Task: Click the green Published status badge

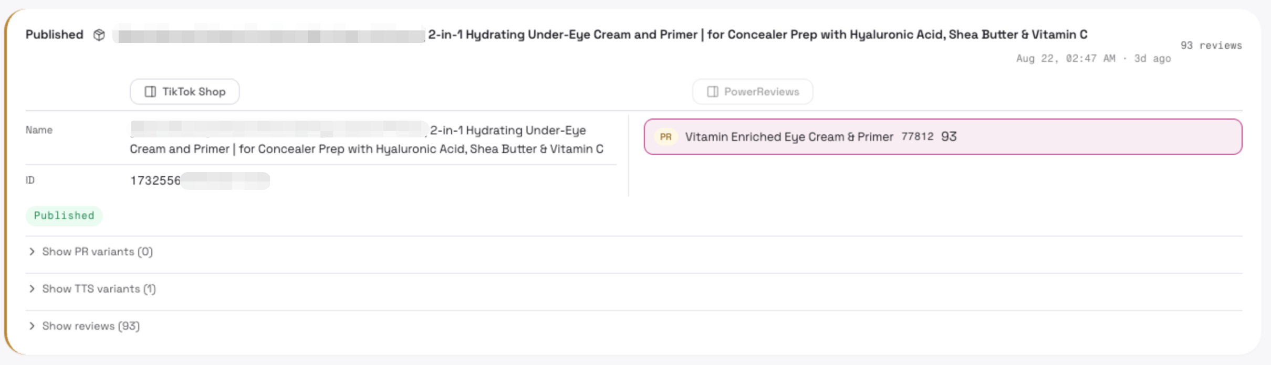Action: tap(64, 216)
